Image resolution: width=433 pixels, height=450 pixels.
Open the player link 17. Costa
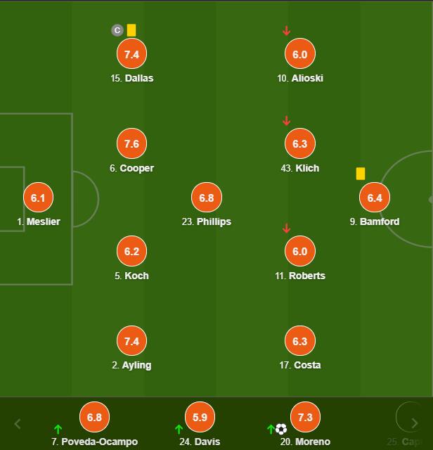pyautogui.click(x=300, y=365)
